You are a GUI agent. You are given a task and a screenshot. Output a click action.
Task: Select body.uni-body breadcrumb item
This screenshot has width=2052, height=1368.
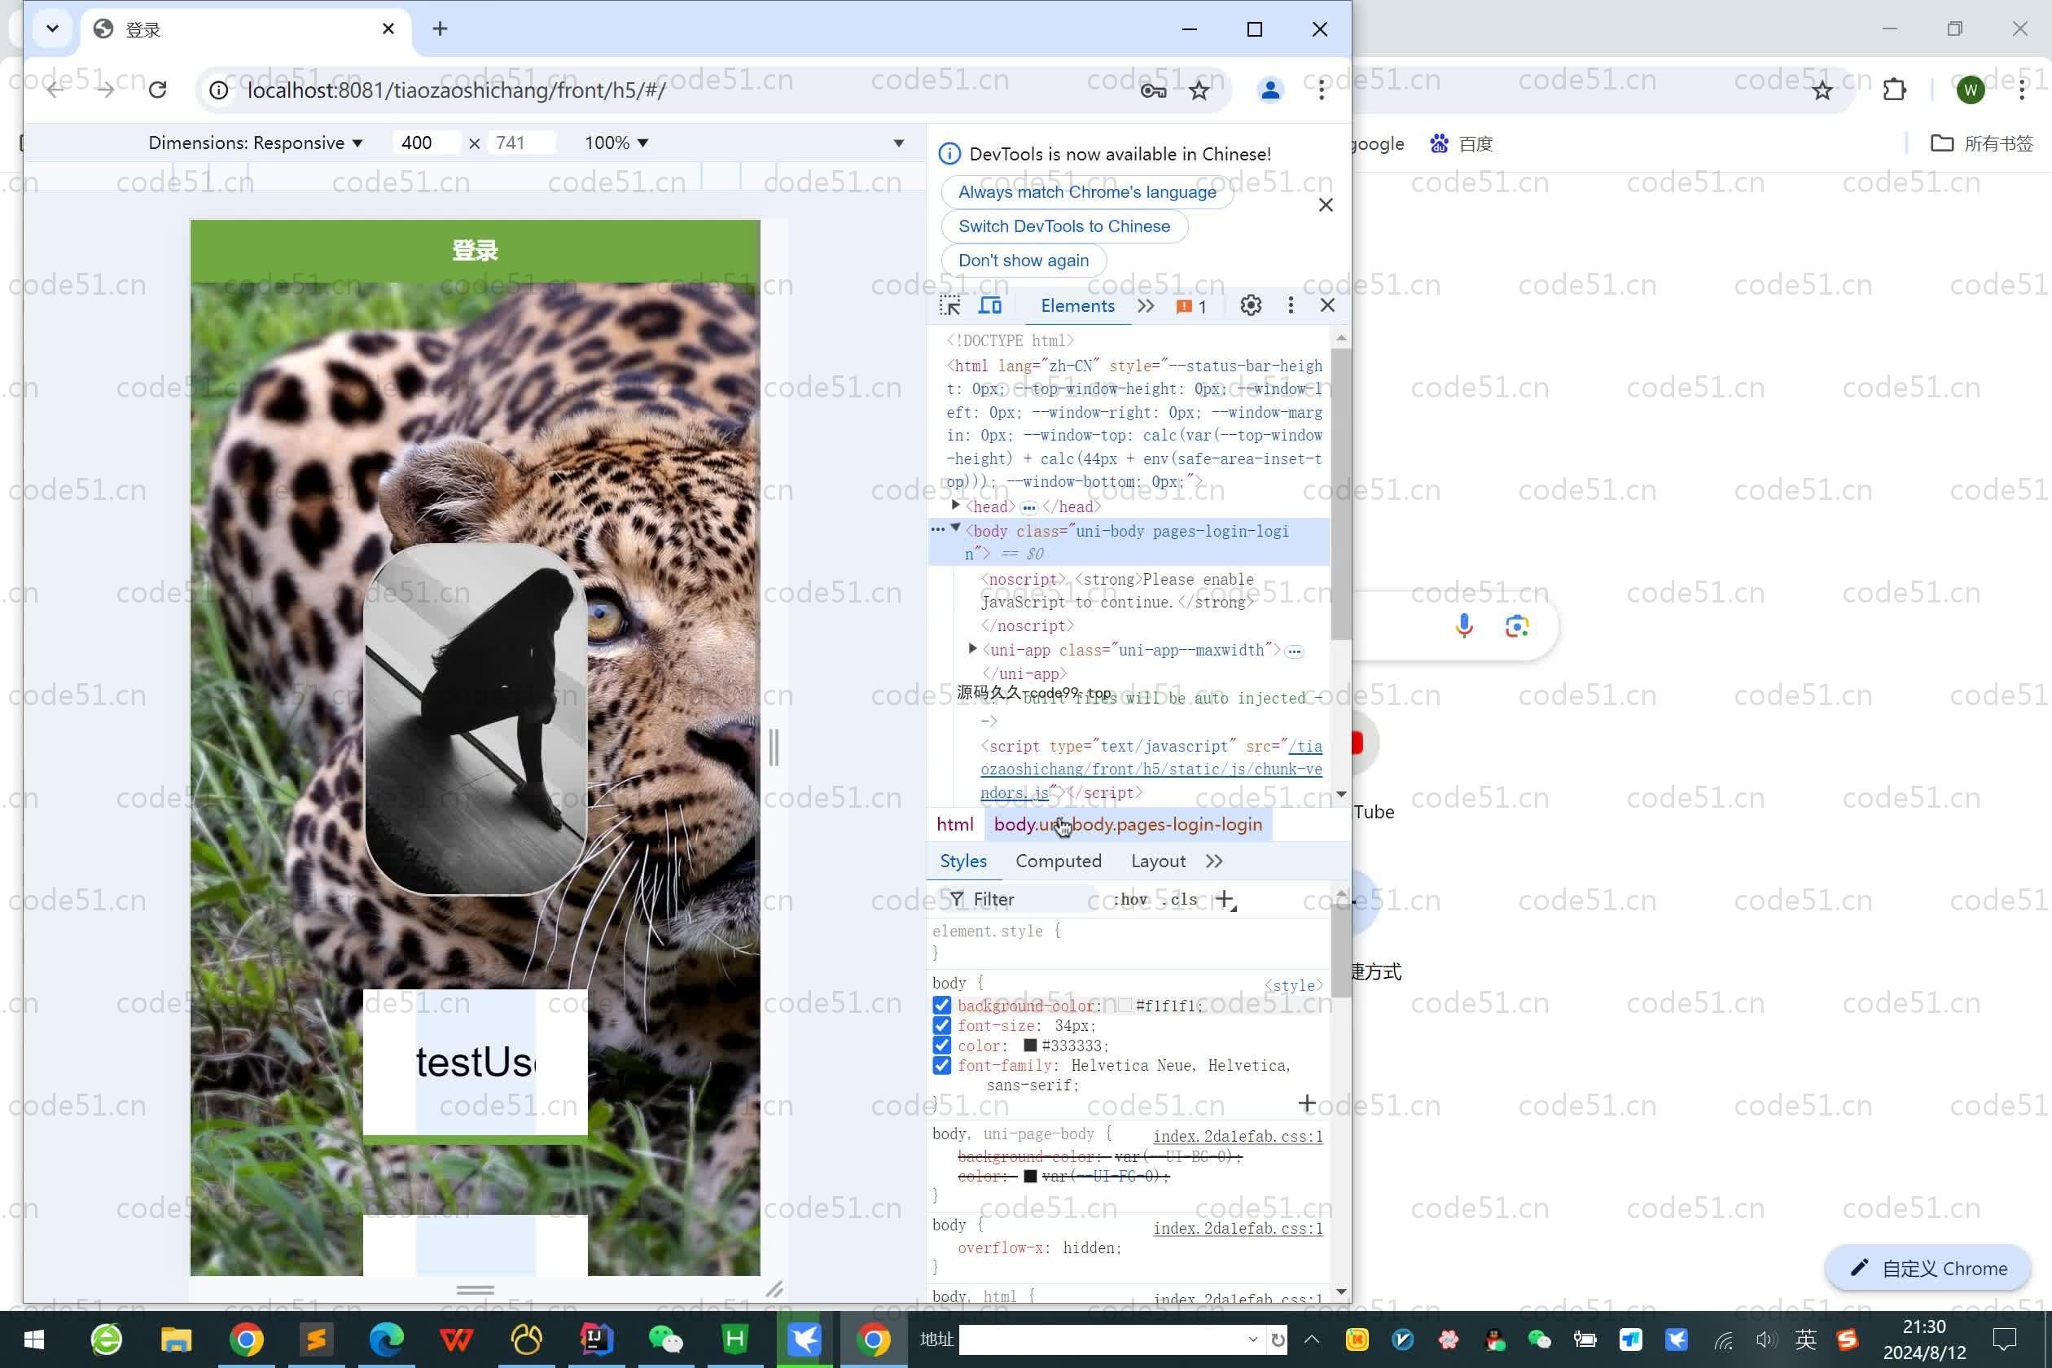tap(1127, 824)
